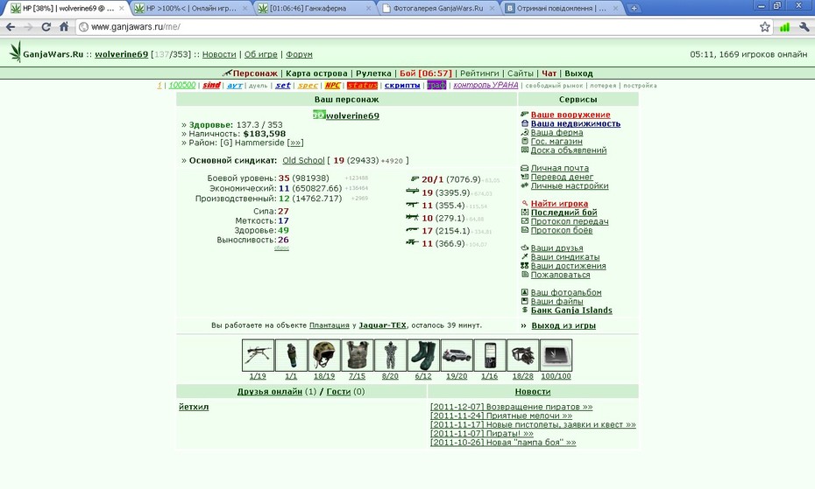Image resolution: width=815 pixels, height=489 pixels.
Task: Open the Протокол передач link
Action: (x=570, y=221)
